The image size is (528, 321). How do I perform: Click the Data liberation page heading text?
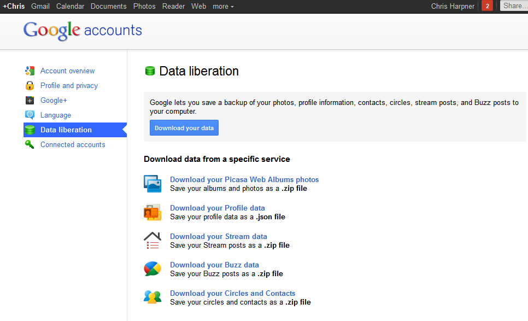click(198, 71)
